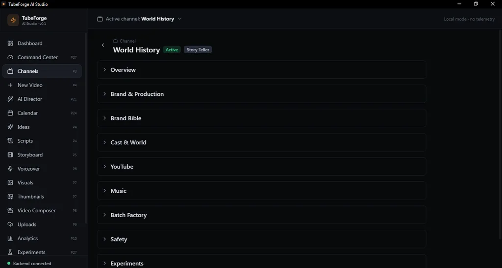Click the Channel breadcrumb label

pos(128,41)
